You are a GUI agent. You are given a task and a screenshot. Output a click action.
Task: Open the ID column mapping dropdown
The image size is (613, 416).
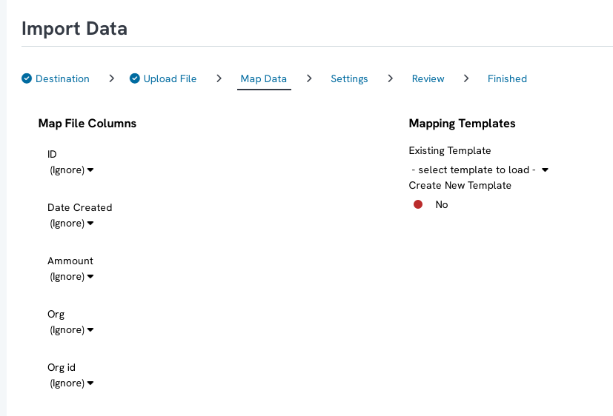click(72, 170)
